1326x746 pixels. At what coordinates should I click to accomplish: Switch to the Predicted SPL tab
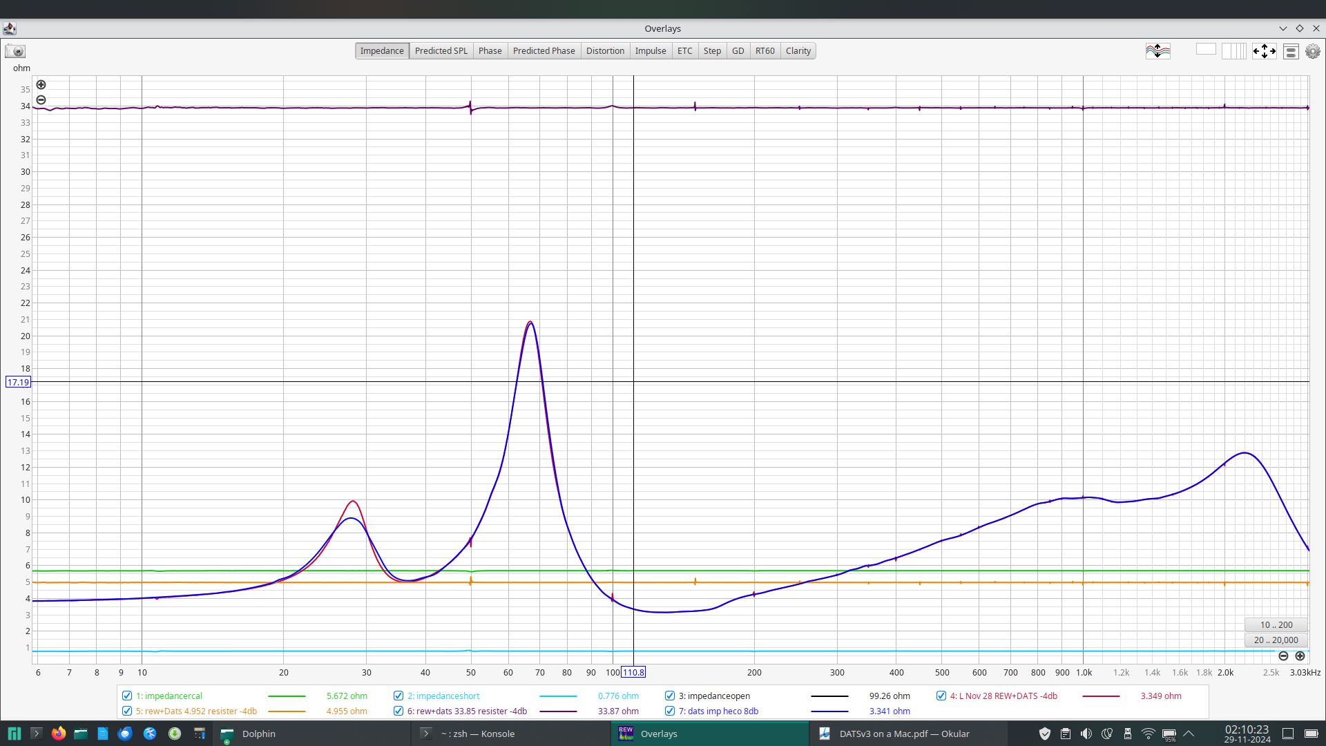(441, 51)
